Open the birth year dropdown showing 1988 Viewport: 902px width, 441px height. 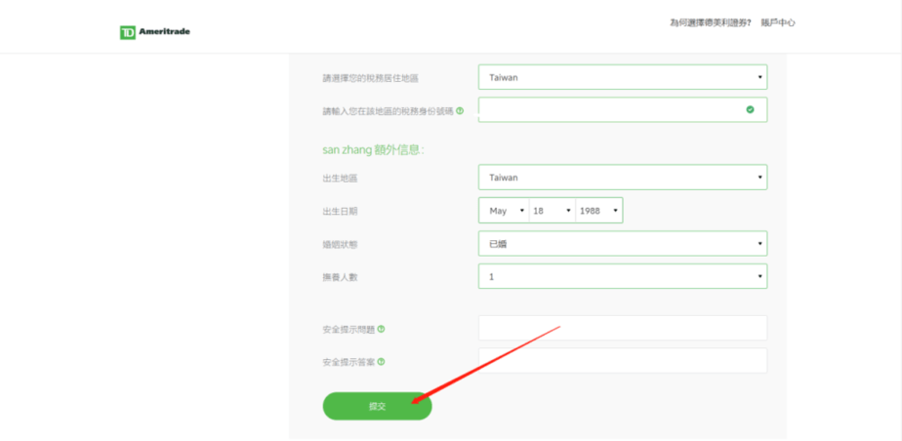click(598, 211)
